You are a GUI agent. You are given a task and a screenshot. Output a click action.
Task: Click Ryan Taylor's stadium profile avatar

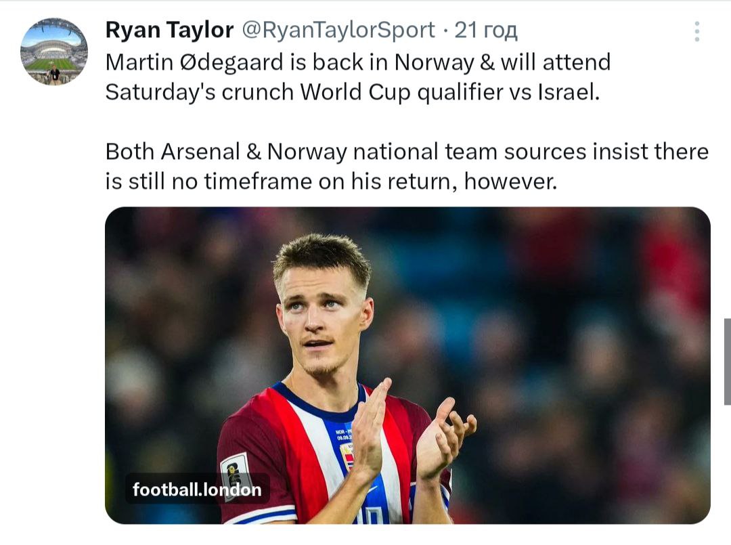point(54,51)
